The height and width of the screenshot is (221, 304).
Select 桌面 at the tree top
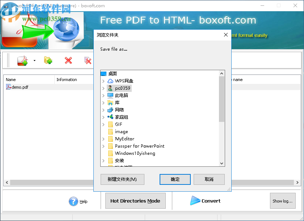(110, 73)
